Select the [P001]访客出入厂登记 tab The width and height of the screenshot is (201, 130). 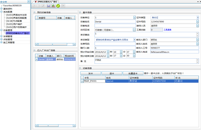tap(47, 2)
